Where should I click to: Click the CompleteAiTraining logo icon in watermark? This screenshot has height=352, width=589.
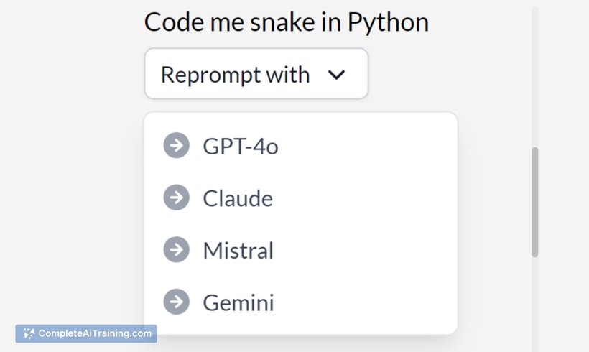tap(29, 333)
